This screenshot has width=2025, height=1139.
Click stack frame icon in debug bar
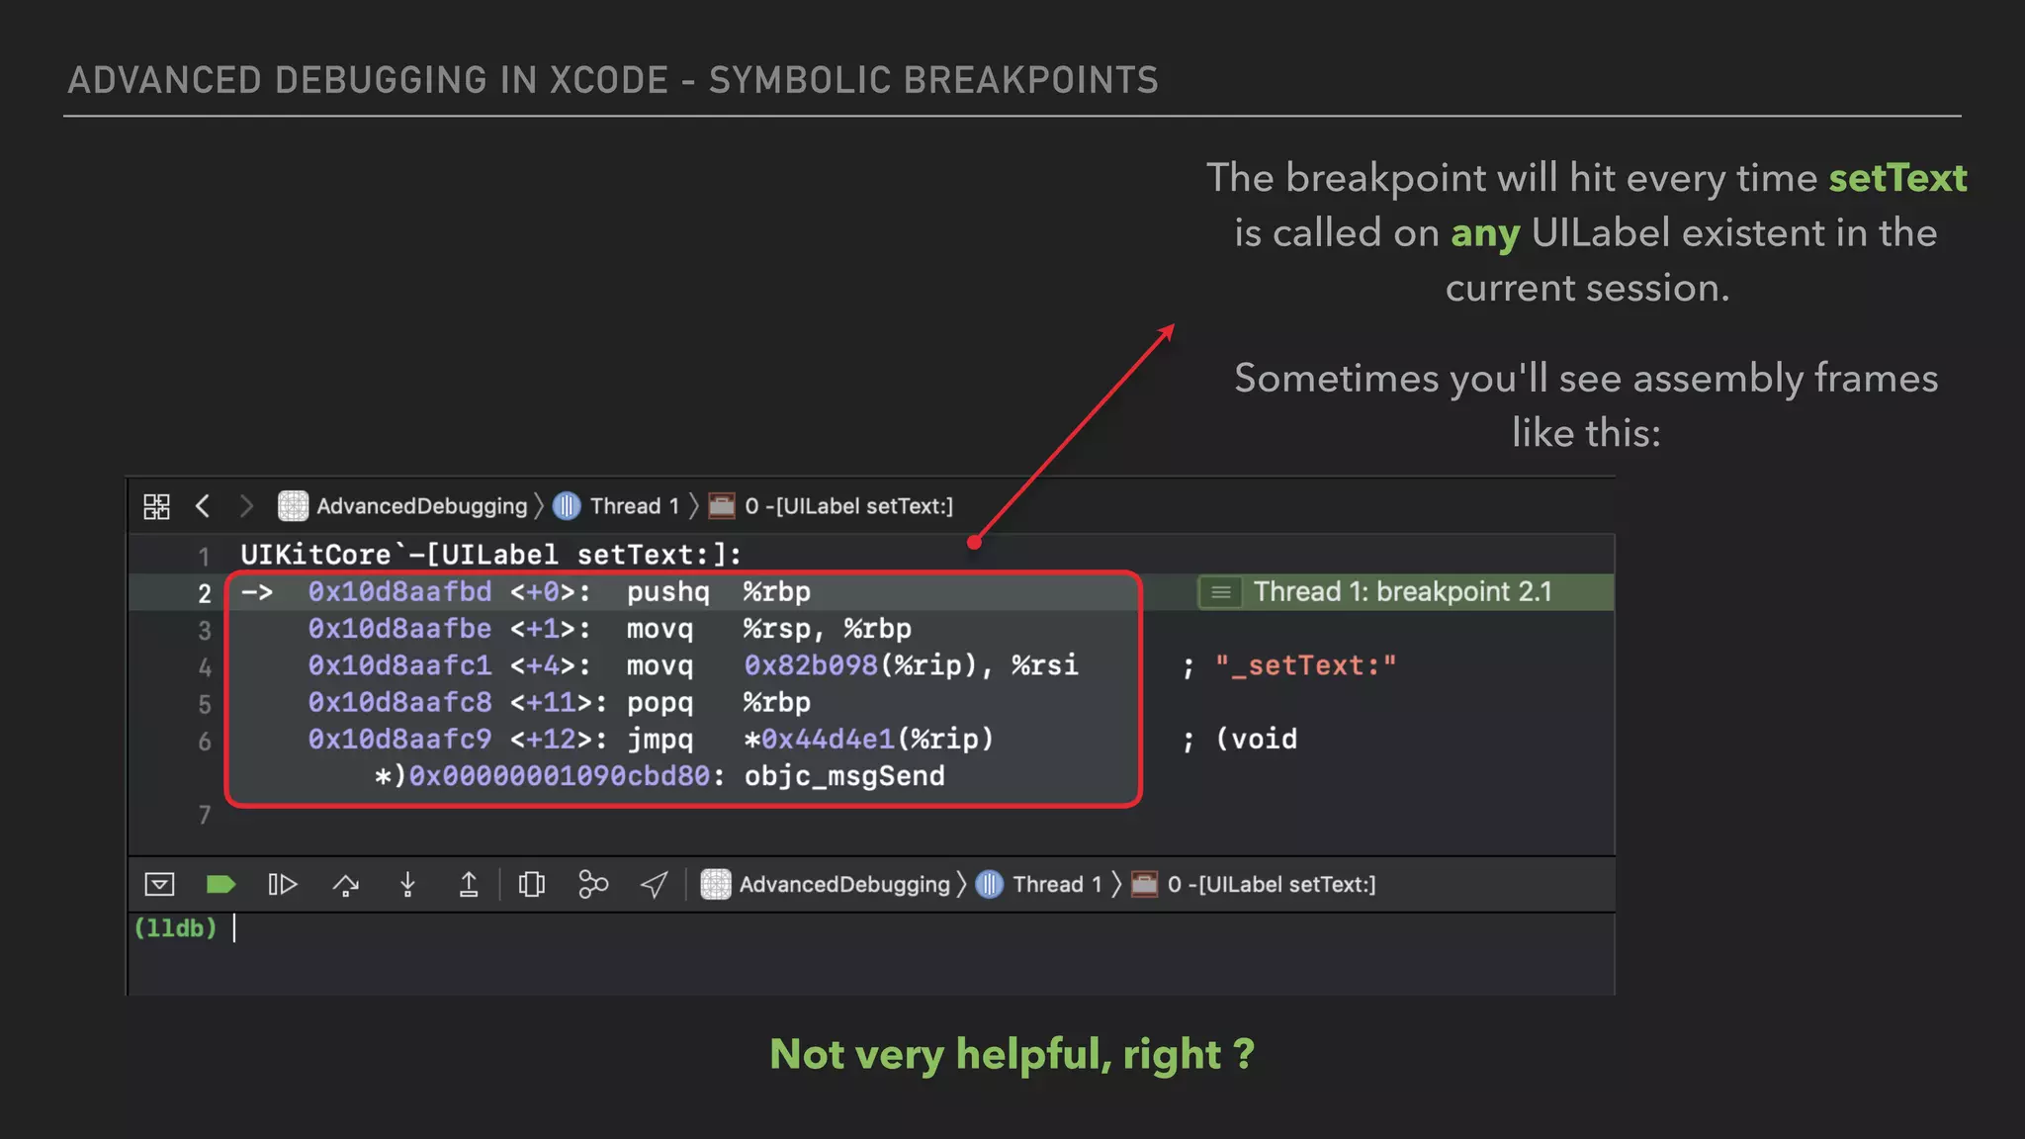pyautogui.click(x=1144, y=884)
